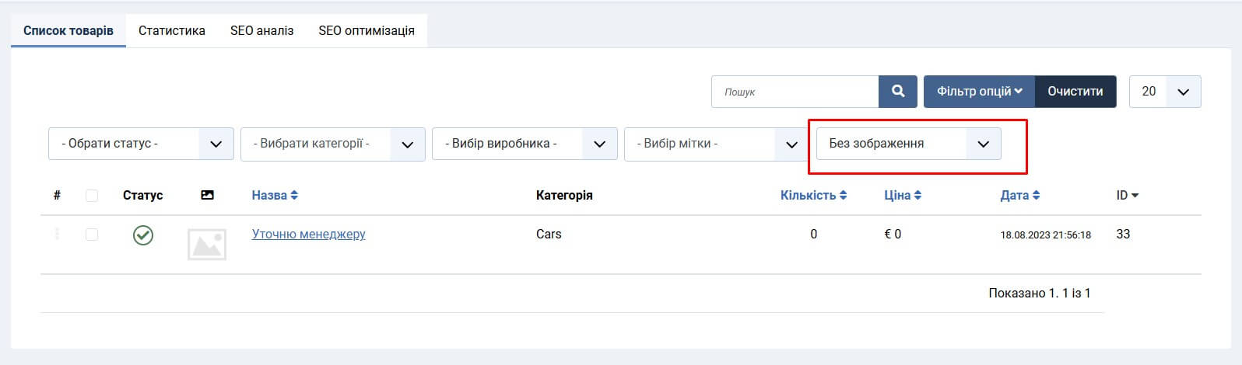Click the Назва sort arrows icon
This screenshot has width=1242, height=365.
pos(294,196)
